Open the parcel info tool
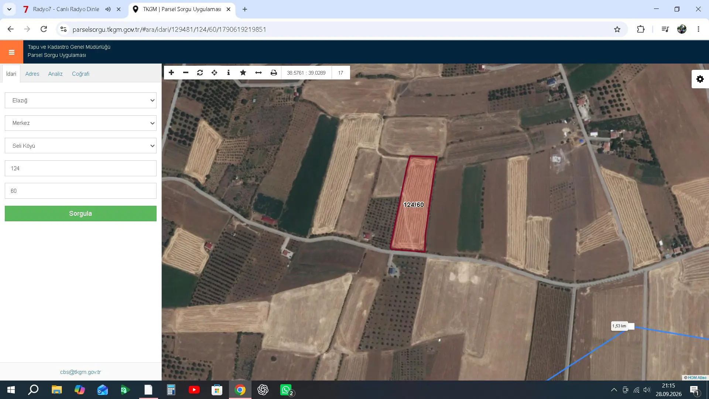709x399 pixels. pyautogui.click(x=229, y=73)
